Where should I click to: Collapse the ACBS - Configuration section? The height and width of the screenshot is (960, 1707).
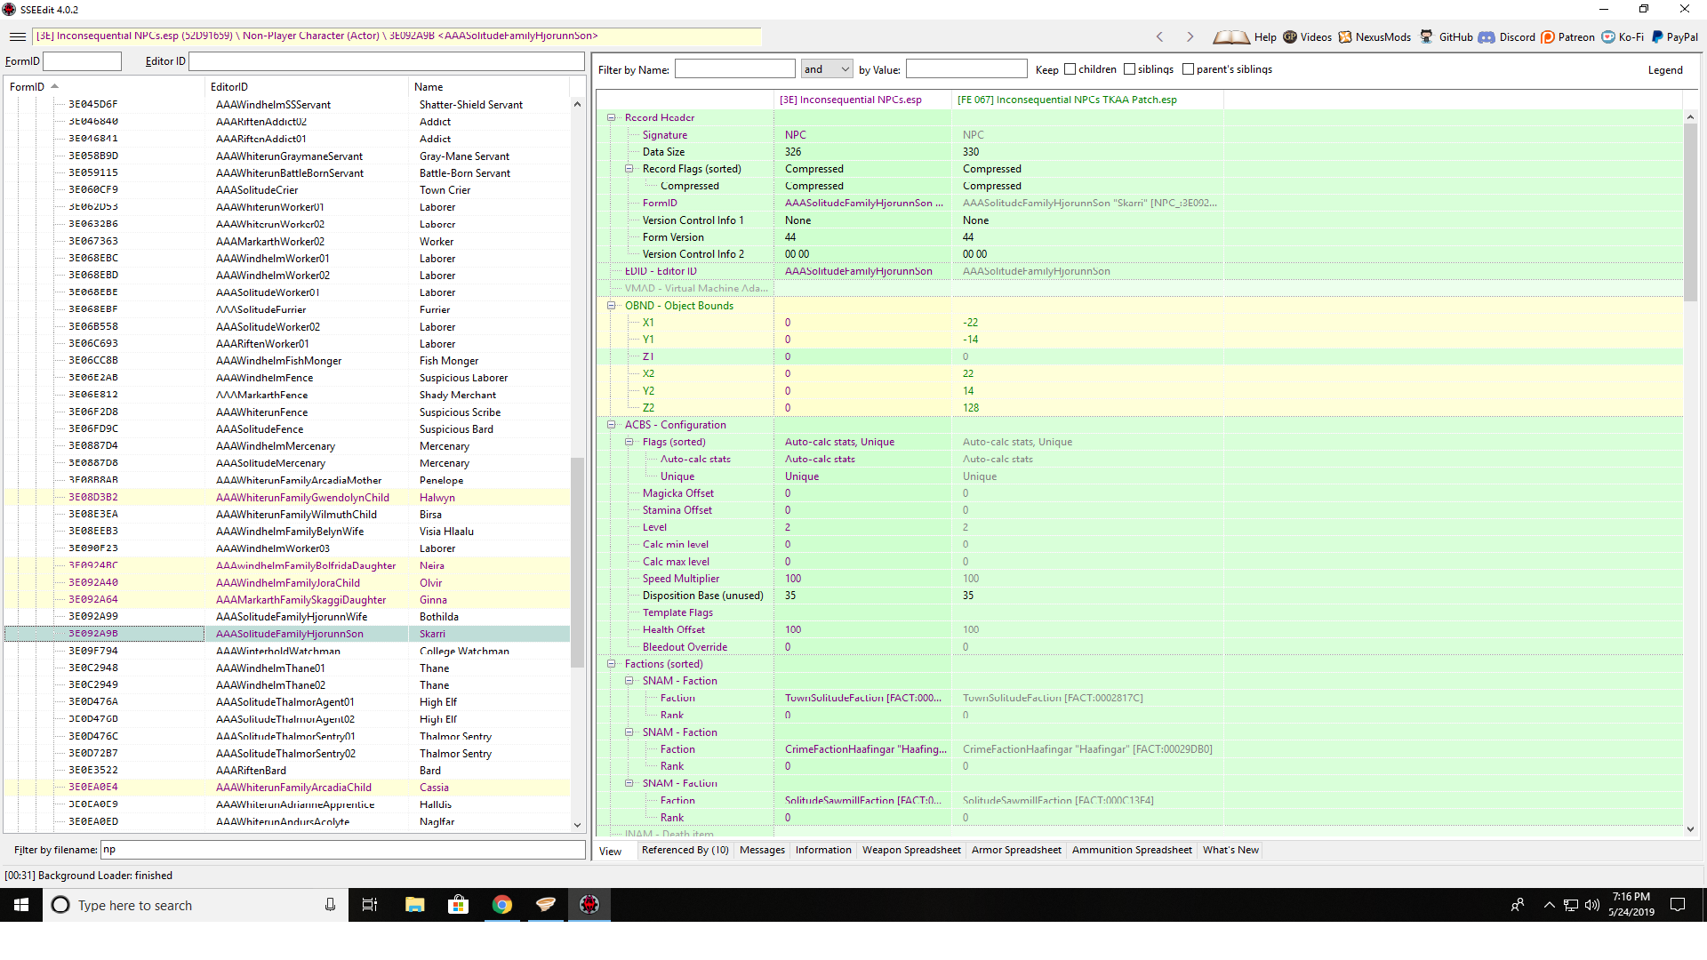click(612, 425)
